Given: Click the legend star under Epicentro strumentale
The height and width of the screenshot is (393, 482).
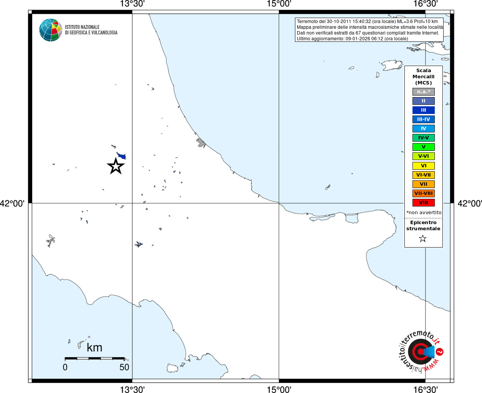Looking at the screenshot, I should (423, 239).
